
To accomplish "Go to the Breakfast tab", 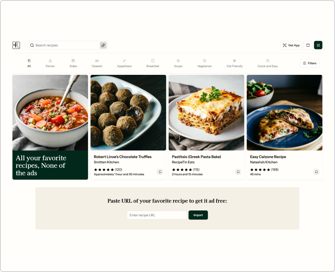I will point(153,63).
